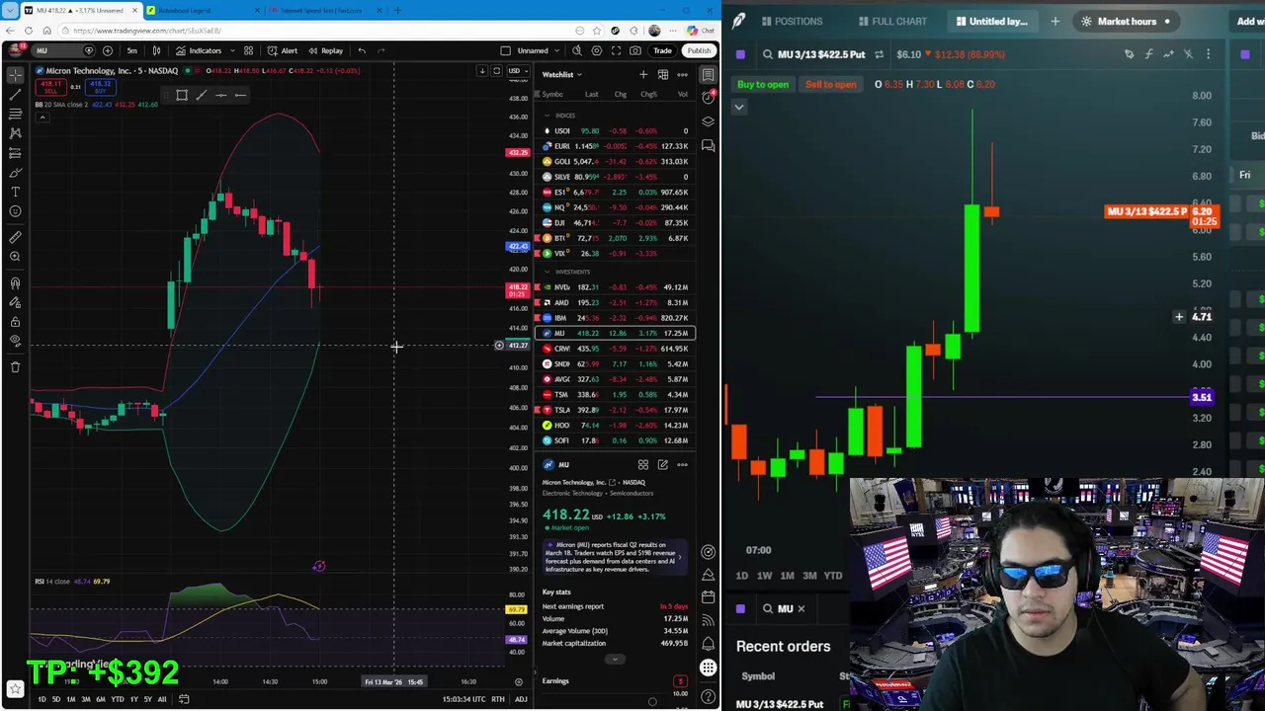The height and width of the screenshot is (711, 1265).
Task: Click the blue 418.32 BUY button
Action: click(x=101, y=87)
